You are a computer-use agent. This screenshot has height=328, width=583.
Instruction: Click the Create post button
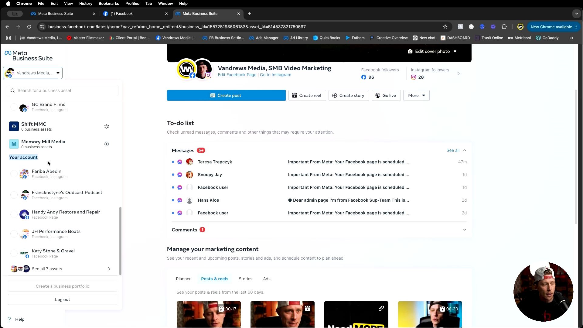[x=226, y=95]
